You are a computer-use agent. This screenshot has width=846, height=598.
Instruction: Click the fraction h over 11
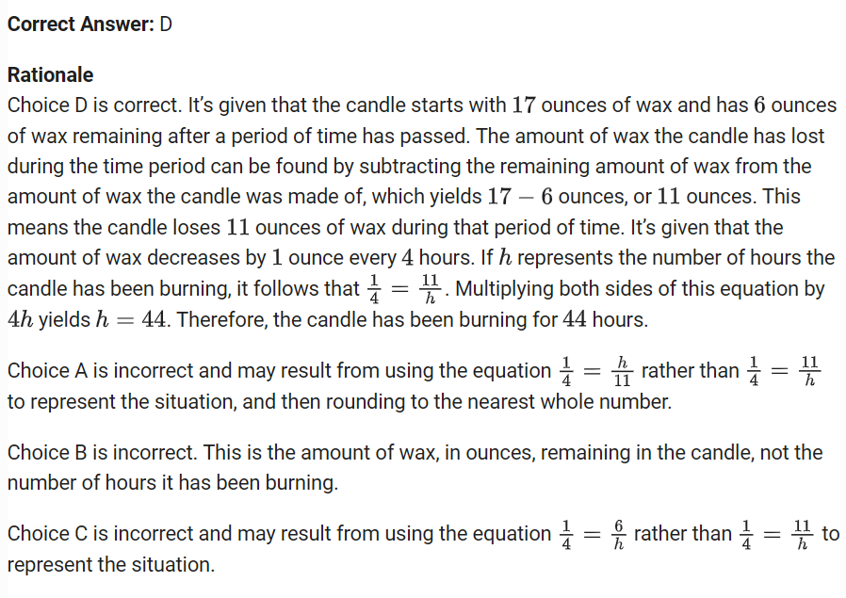coord(620,371)
